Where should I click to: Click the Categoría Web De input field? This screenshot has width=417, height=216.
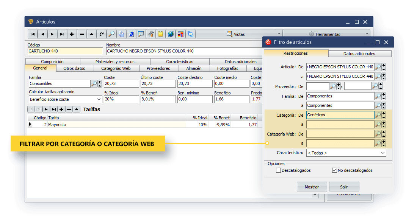point(340,134)
